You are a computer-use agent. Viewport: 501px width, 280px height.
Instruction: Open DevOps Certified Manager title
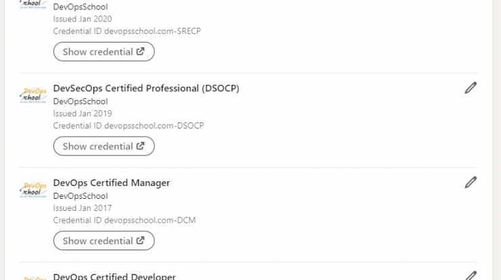pos(112,183)
